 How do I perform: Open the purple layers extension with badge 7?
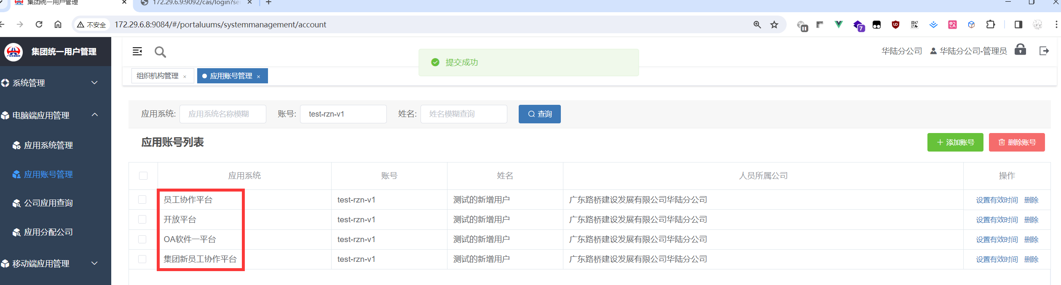coord(859,26)
